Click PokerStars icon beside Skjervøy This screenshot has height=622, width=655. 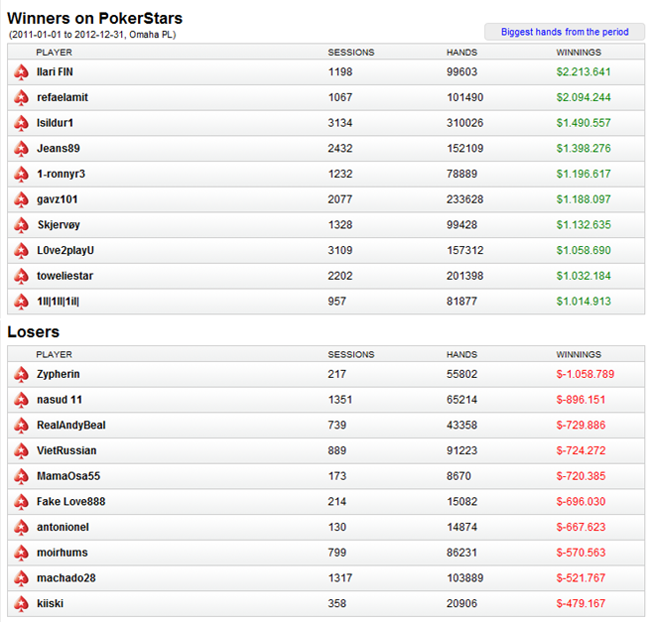21,225
